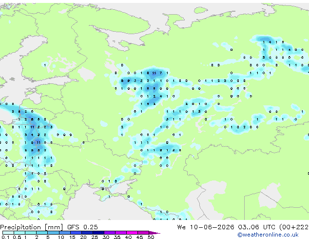Pick the 20–25 mm legend color swatch
The height and width of the screenshot is (239, 309).
[x=87, y=233]
